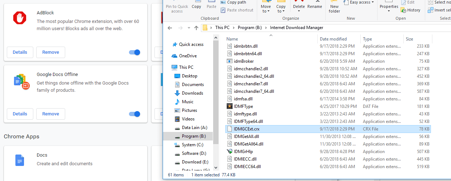Open recent locations dropdown arrow
This screenshot has height=181, width=451.
(188, 28)
